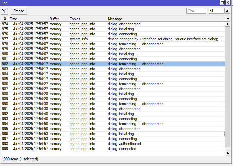This screenshot has width=233, height=166.
Task: Select log row 976 'dialog: connecting...'
Action: [x=113, y=34]
